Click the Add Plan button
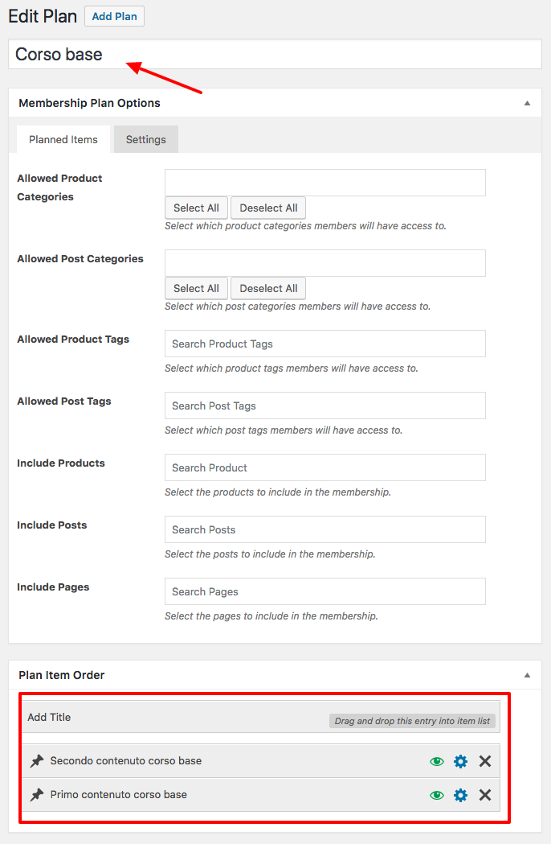551x844 pixels. (x=115, y=16)
